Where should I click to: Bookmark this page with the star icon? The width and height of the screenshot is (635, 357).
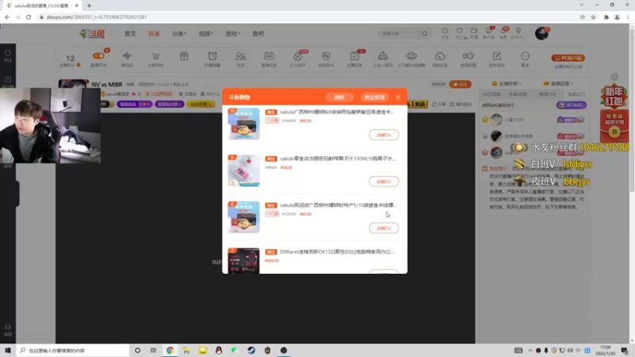(593, 17)
